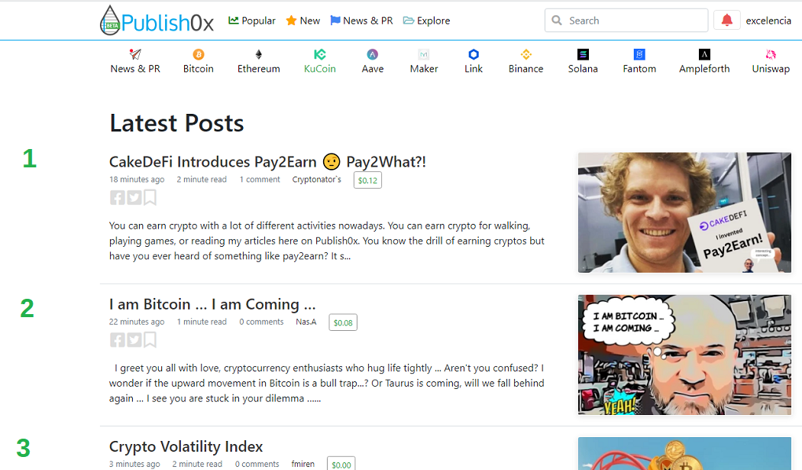Select the News & PR category icon
This screenshot has width=802, height=470.
click(135, 54)
